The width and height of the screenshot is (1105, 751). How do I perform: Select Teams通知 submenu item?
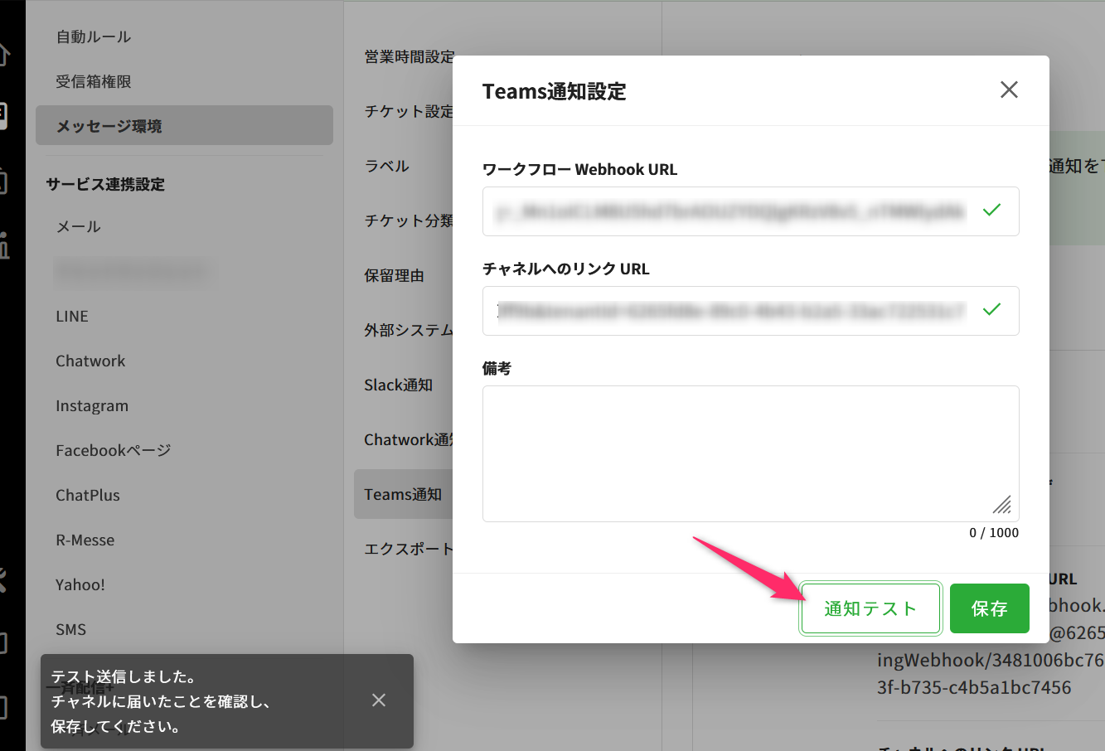(x=404, y=494)
